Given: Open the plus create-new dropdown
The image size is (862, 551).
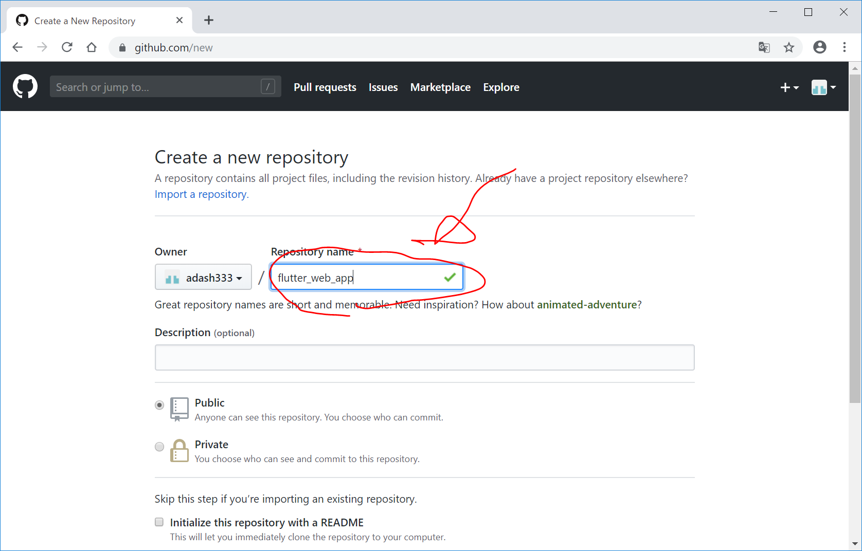Looking at the screenshot, I should (x=789, y=87).
